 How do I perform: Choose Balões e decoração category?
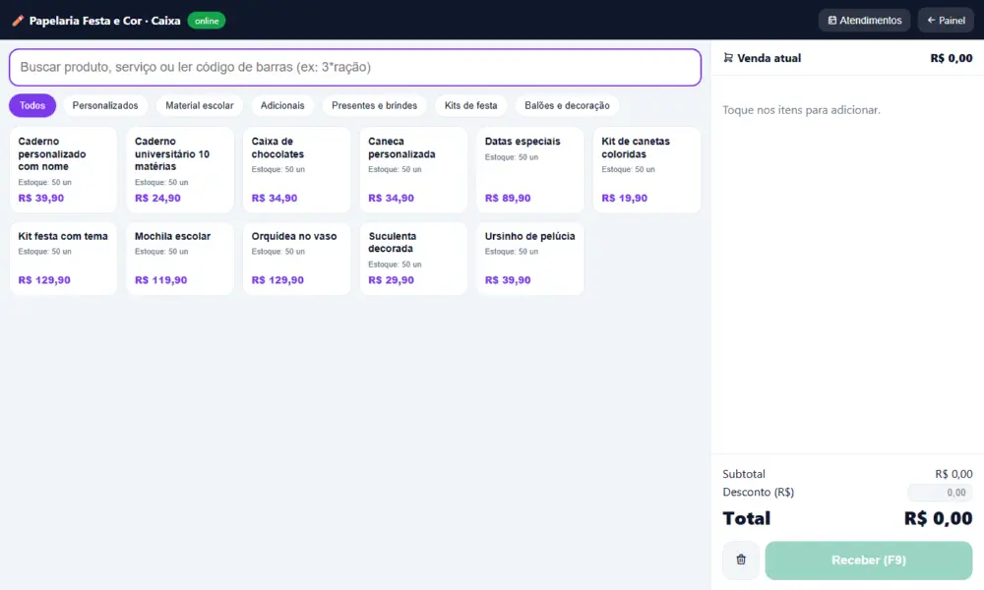567,105
